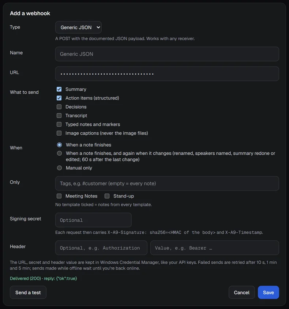
Task: Focus the masked URL input field
Action: (167, 74)
